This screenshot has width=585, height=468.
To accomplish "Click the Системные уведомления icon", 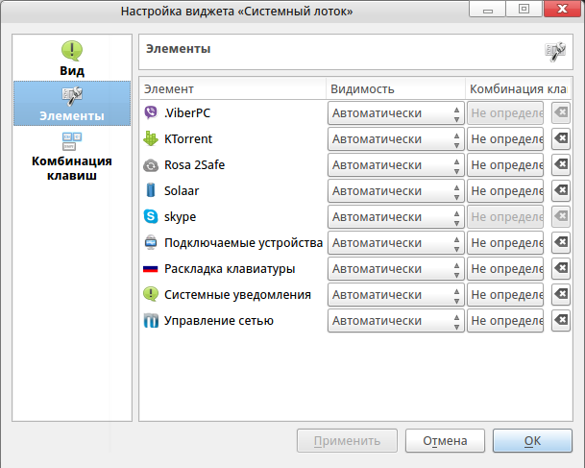I will click(x=150, y=295).
